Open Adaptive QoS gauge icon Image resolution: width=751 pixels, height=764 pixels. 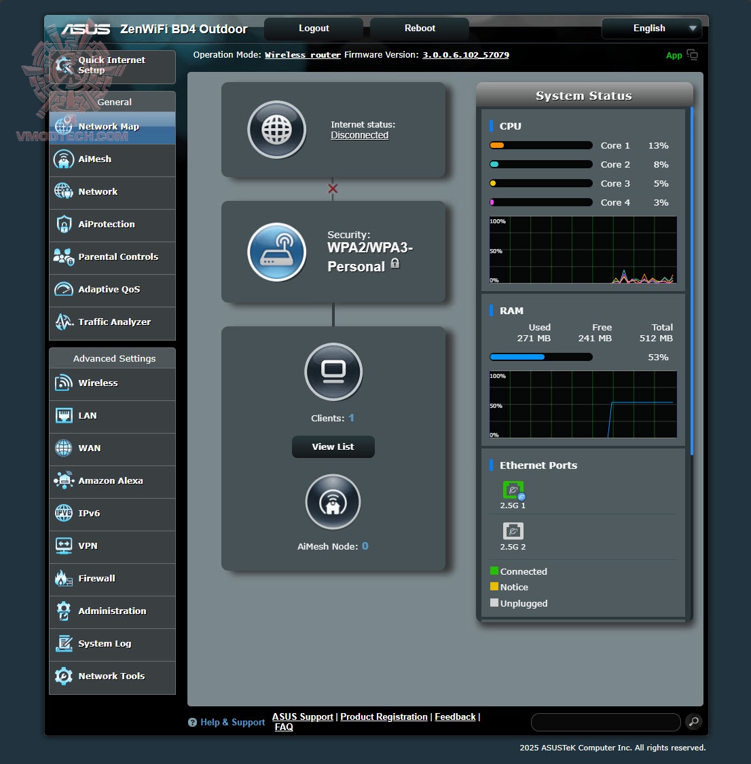click(x=64, y=290)
